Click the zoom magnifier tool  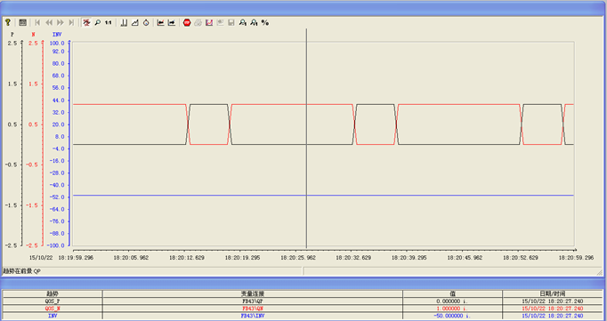click(x=98, y=23)
